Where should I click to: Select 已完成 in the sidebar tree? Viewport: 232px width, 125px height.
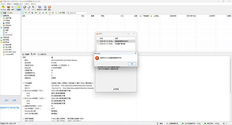pos(7,21)
